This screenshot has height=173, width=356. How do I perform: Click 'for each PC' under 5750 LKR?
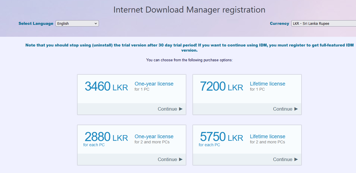[209, 145]
